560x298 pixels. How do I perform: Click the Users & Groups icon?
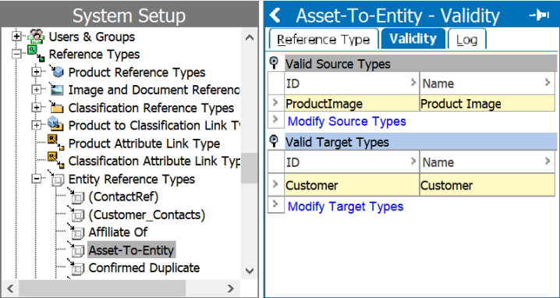(37, 37)
